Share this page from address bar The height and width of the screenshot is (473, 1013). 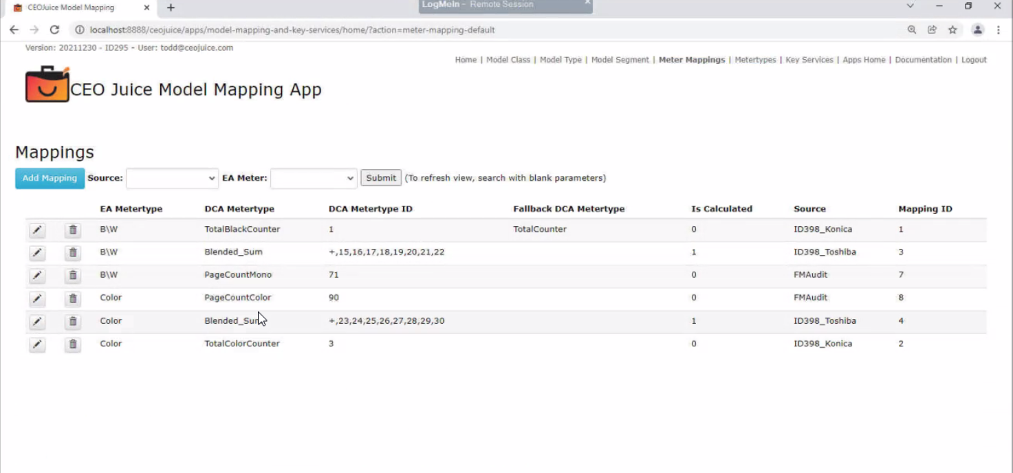point(932,30)
